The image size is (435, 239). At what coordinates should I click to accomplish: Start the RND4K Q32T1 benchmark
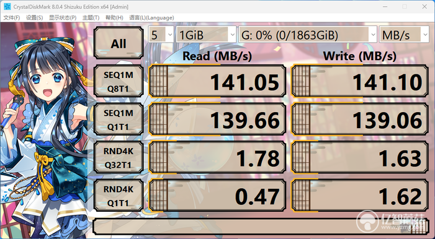pos(119,158)
